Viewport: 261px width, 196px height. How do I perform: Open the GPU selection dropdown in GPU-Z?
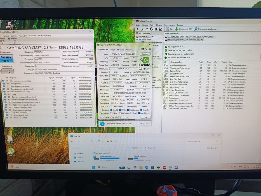(114, 117)
